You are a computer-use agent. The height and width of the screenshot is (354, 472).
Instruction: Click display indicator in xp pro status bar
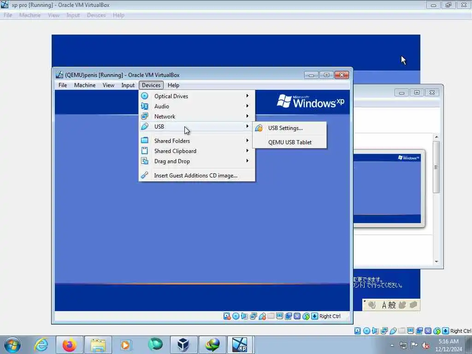click(410, 331)
